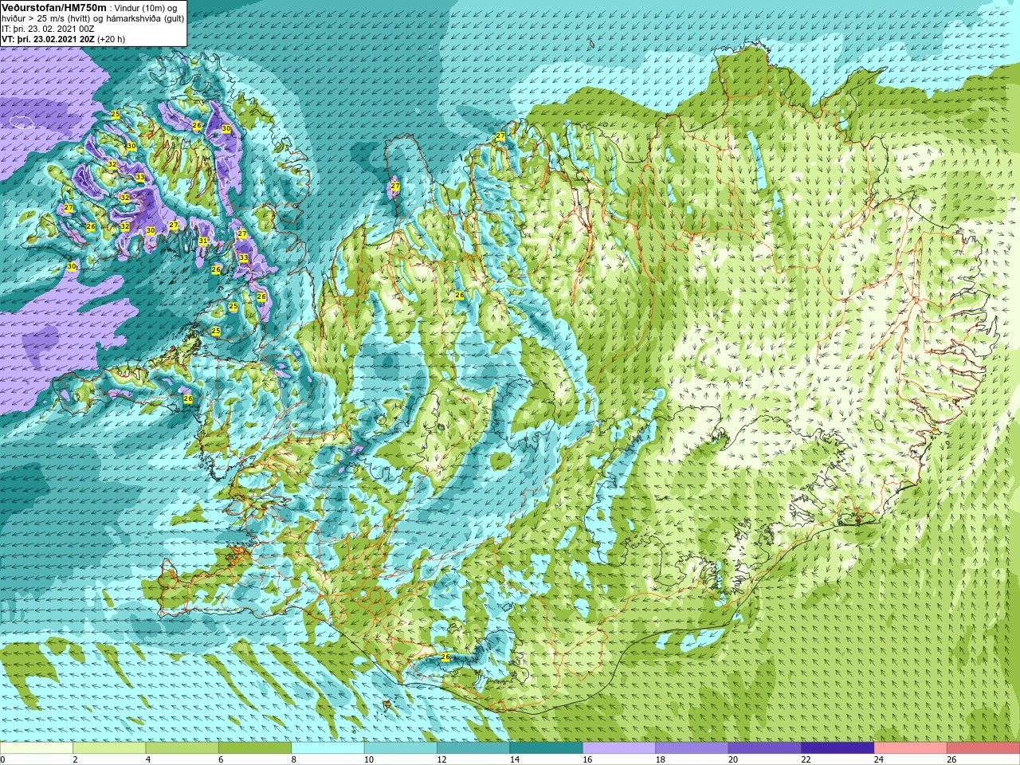
Task: Click the 18–20 m/s light purple legend swatch
Action: coord(692,748)
